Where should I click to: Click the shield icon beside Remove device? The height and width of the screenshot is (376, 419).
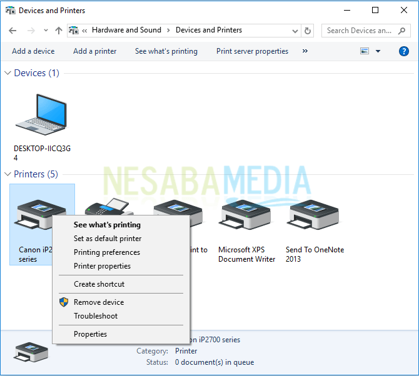64,302
